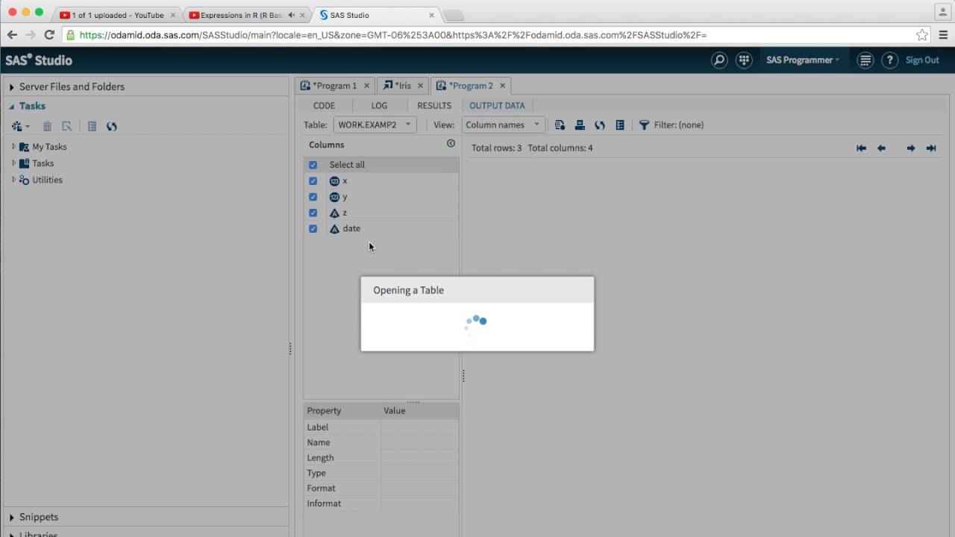This screenshot has width=955, height=537.
Task: Click the browser address bar
Action: [497, 34]
